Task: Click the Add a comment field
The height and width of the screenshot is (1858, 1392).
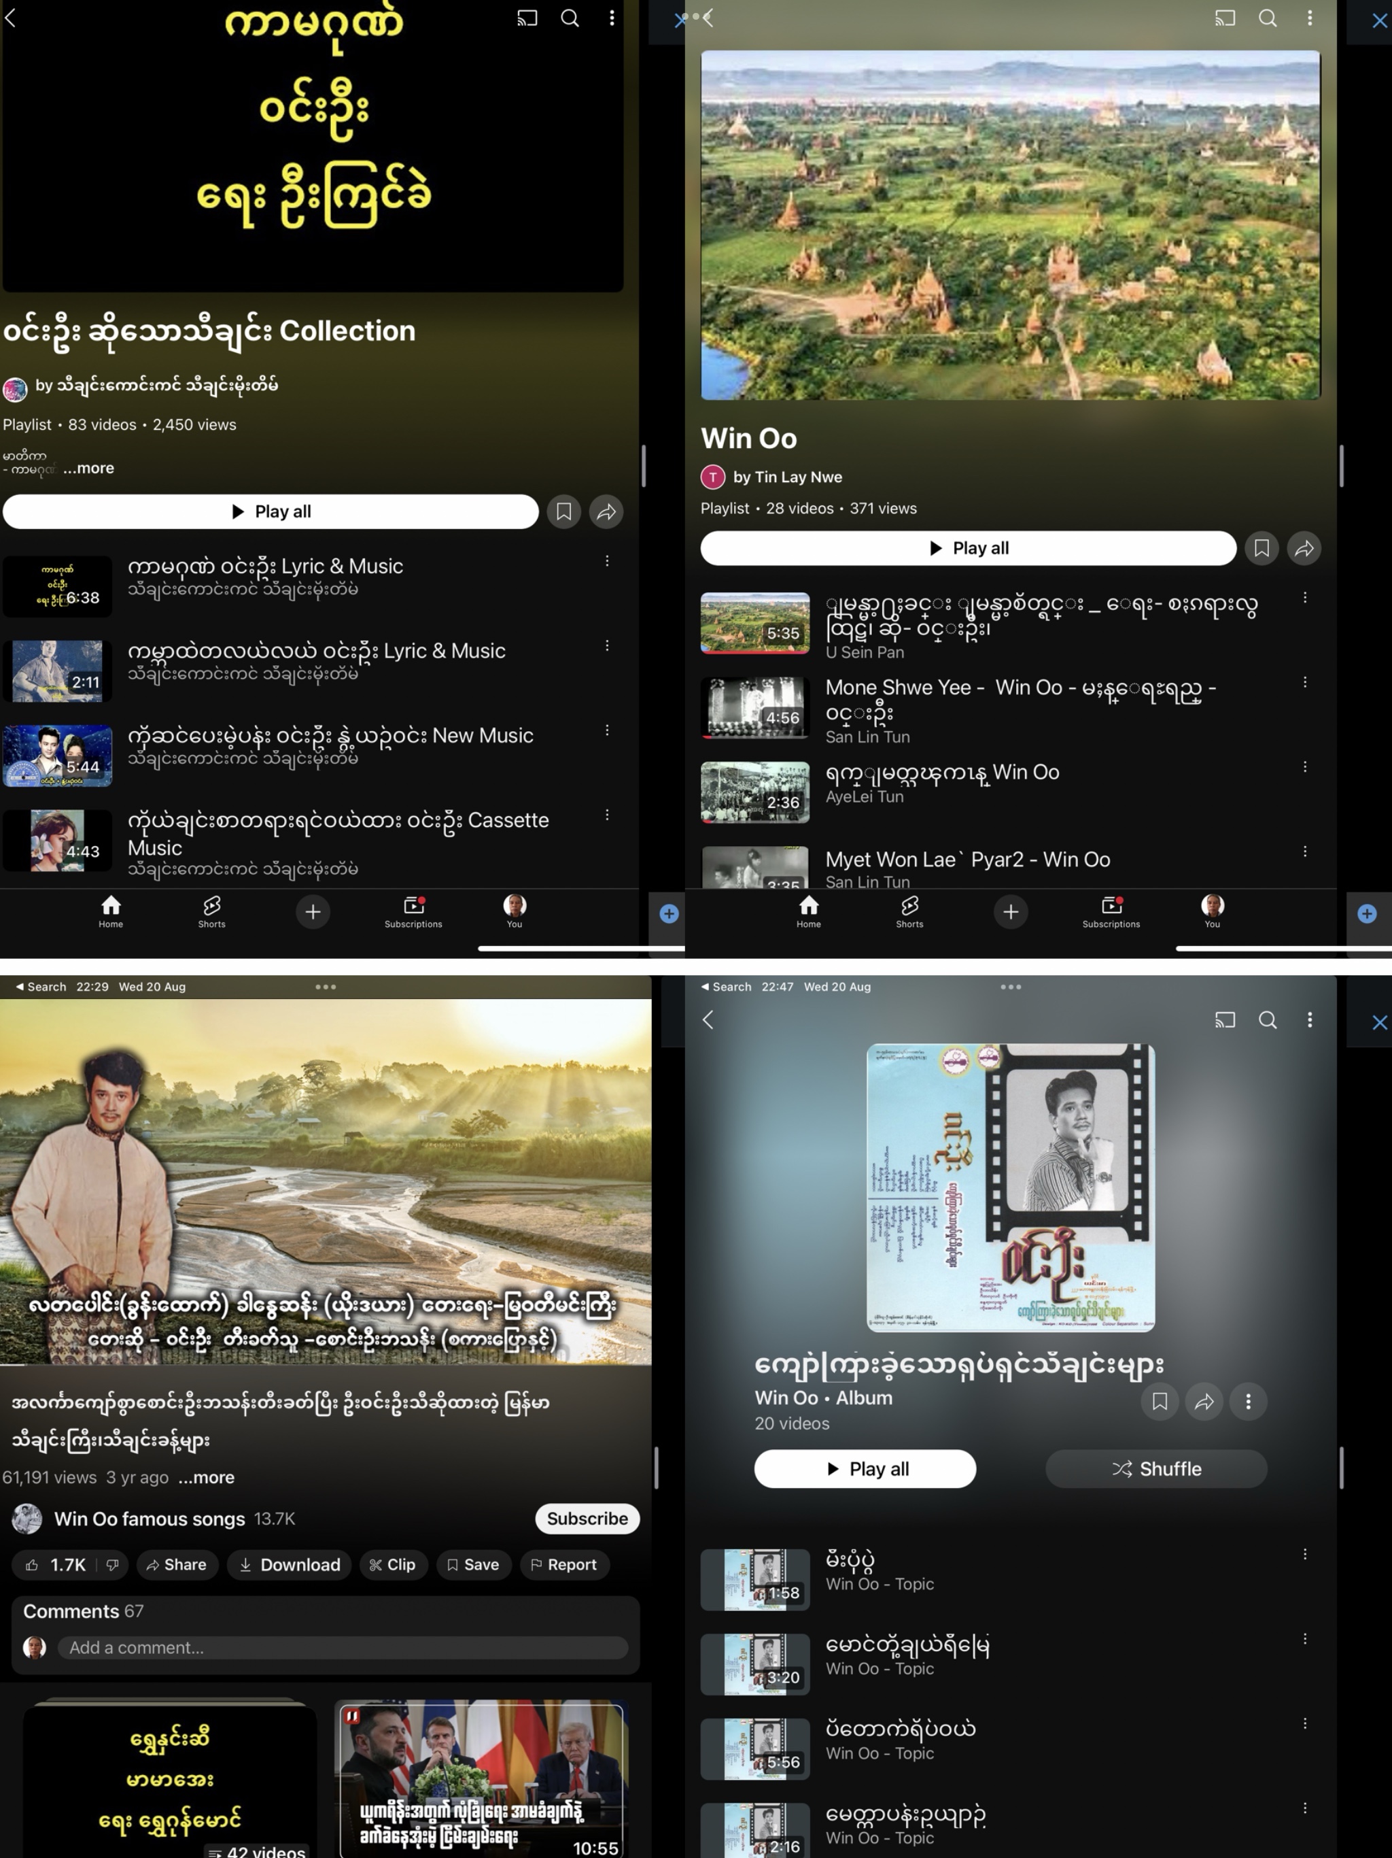Action: [x=343, y=1648]
